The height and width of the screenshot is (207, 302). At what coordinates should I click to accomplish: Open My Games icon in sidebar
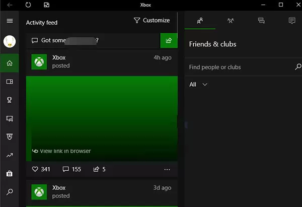click(10, 82)
